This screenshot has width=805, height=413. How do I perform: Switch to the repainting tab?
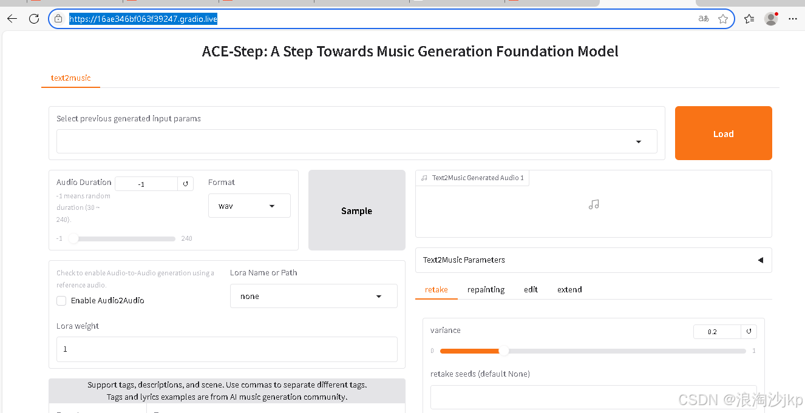[486, 290]
